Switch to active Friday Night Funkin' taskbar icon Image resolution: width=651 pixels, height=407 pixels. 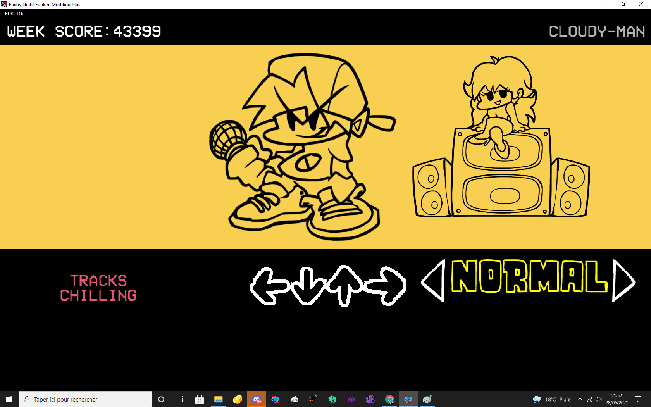pos(408,399)
